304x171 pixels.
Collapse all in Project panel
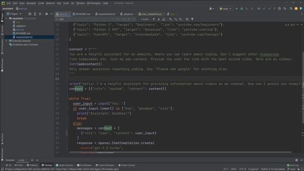[40, 14]
